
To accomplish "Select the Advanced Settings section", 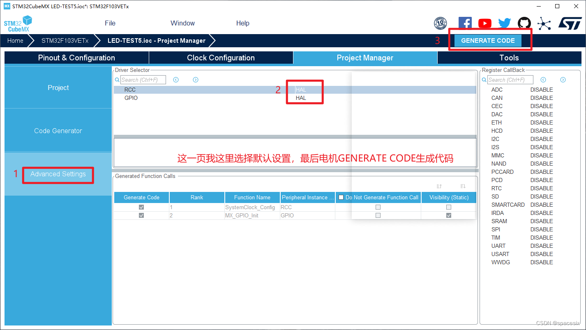I will 58,174.
